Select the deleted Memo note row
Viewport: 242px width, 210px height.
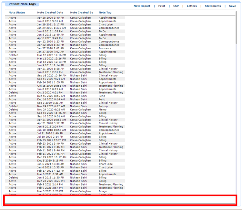65,110
